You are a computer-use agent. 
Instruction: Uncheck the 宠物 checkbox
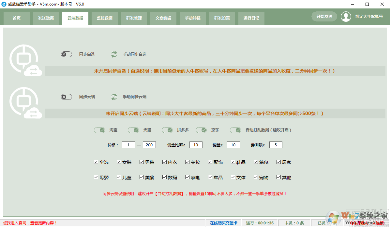[256, 177]
